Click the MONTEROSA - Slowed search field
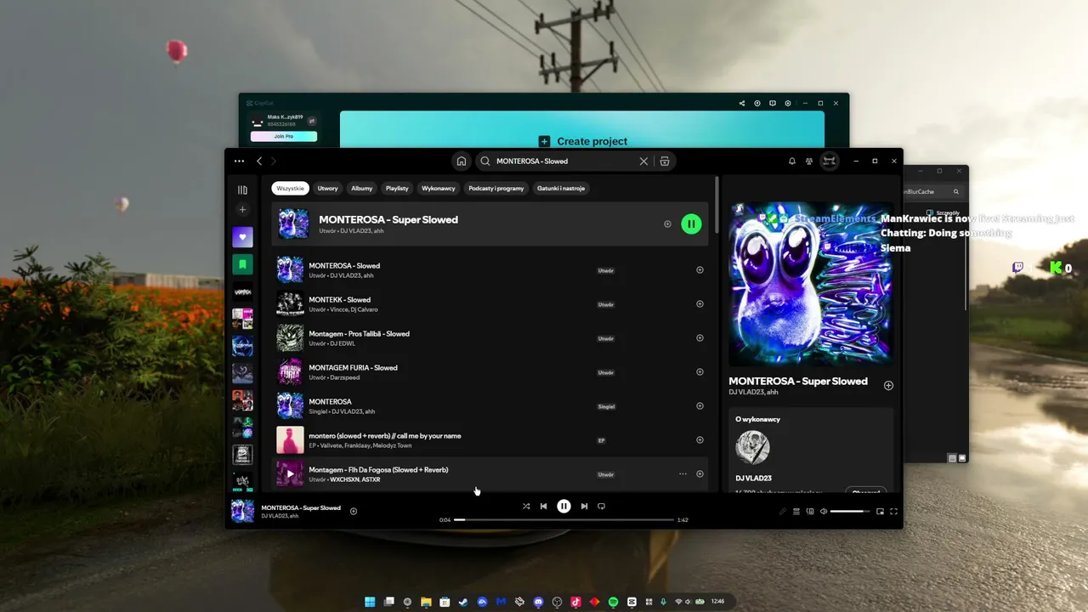This screenshot has width=1088, height=612. (561, 161)
